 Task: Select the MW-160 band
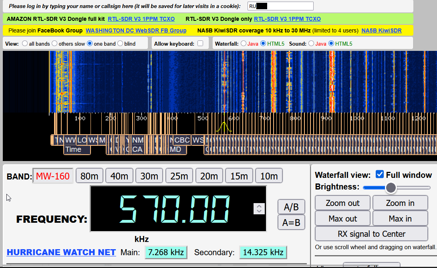click(52, 176)
